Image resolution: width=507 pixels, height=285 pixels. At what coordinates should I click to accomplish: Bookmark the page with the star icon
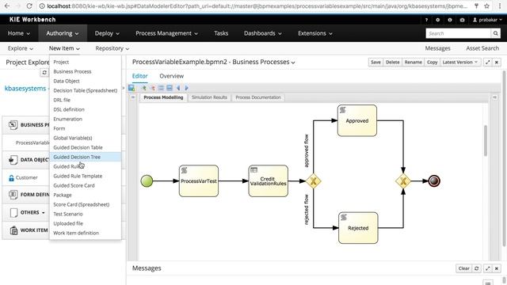point(486,6)
